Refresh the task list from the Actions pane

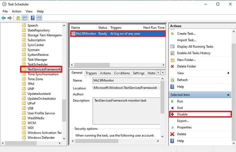pos(182,80)
